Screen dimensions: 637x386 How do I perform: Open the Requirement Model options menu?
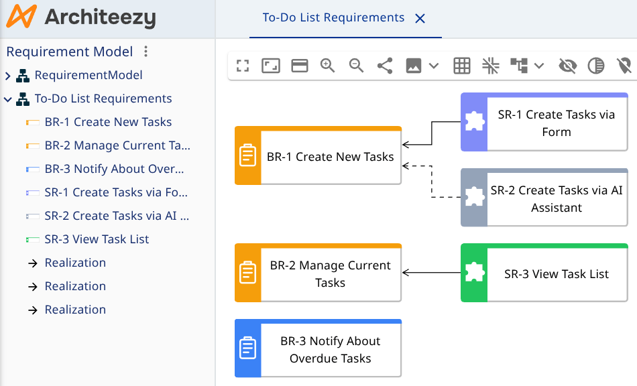click(x=145, y=52)
